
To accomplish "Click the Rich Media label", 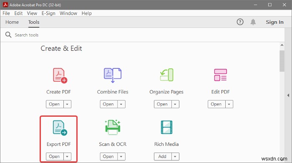I will (166, 144).
